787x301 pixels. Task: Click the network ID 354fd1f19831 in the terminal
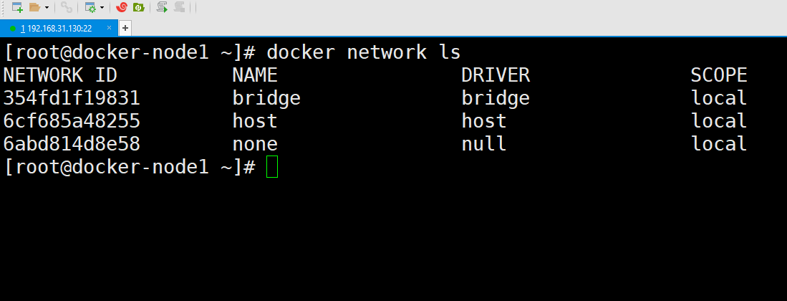pyautogui.click(x=72, y=98)
